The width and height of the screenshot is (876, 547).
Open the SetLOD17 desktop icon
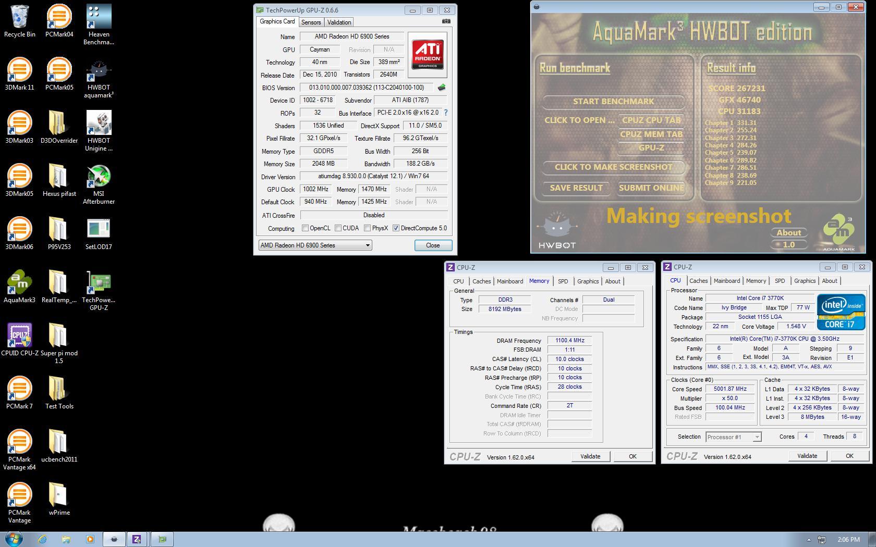click(x=99, y=234)
